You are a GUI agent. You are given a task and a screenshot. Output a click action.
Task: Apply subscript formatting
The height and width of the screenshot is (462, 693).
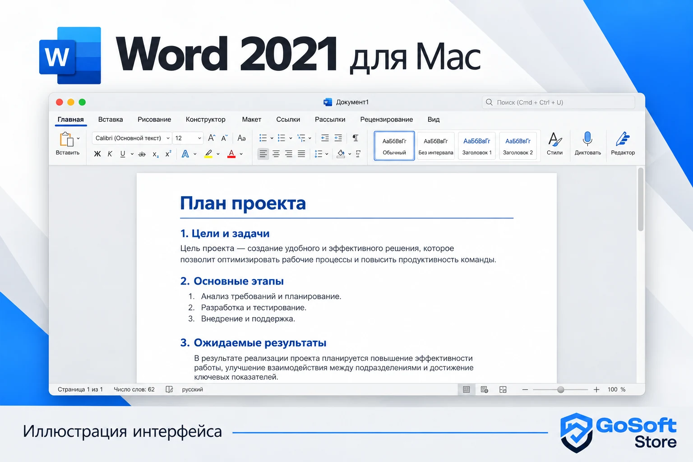155,154
